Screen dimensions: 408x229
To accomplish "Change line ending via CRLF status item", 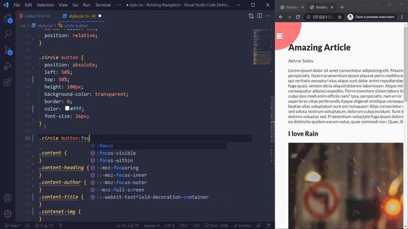I will [184, 226].
